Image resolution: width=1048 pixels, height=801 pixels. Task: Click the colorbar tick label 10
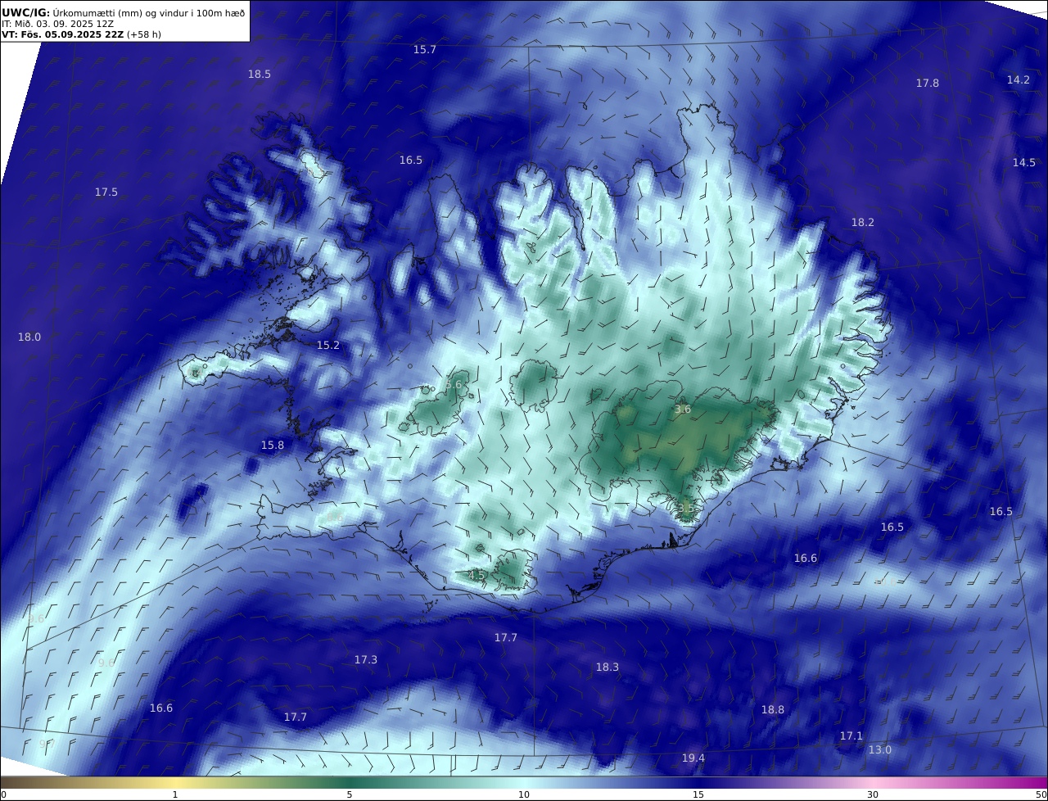pos(524,794)
